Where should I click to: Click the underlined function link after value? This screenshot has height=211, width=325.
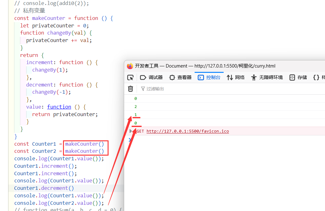point(59,107)
